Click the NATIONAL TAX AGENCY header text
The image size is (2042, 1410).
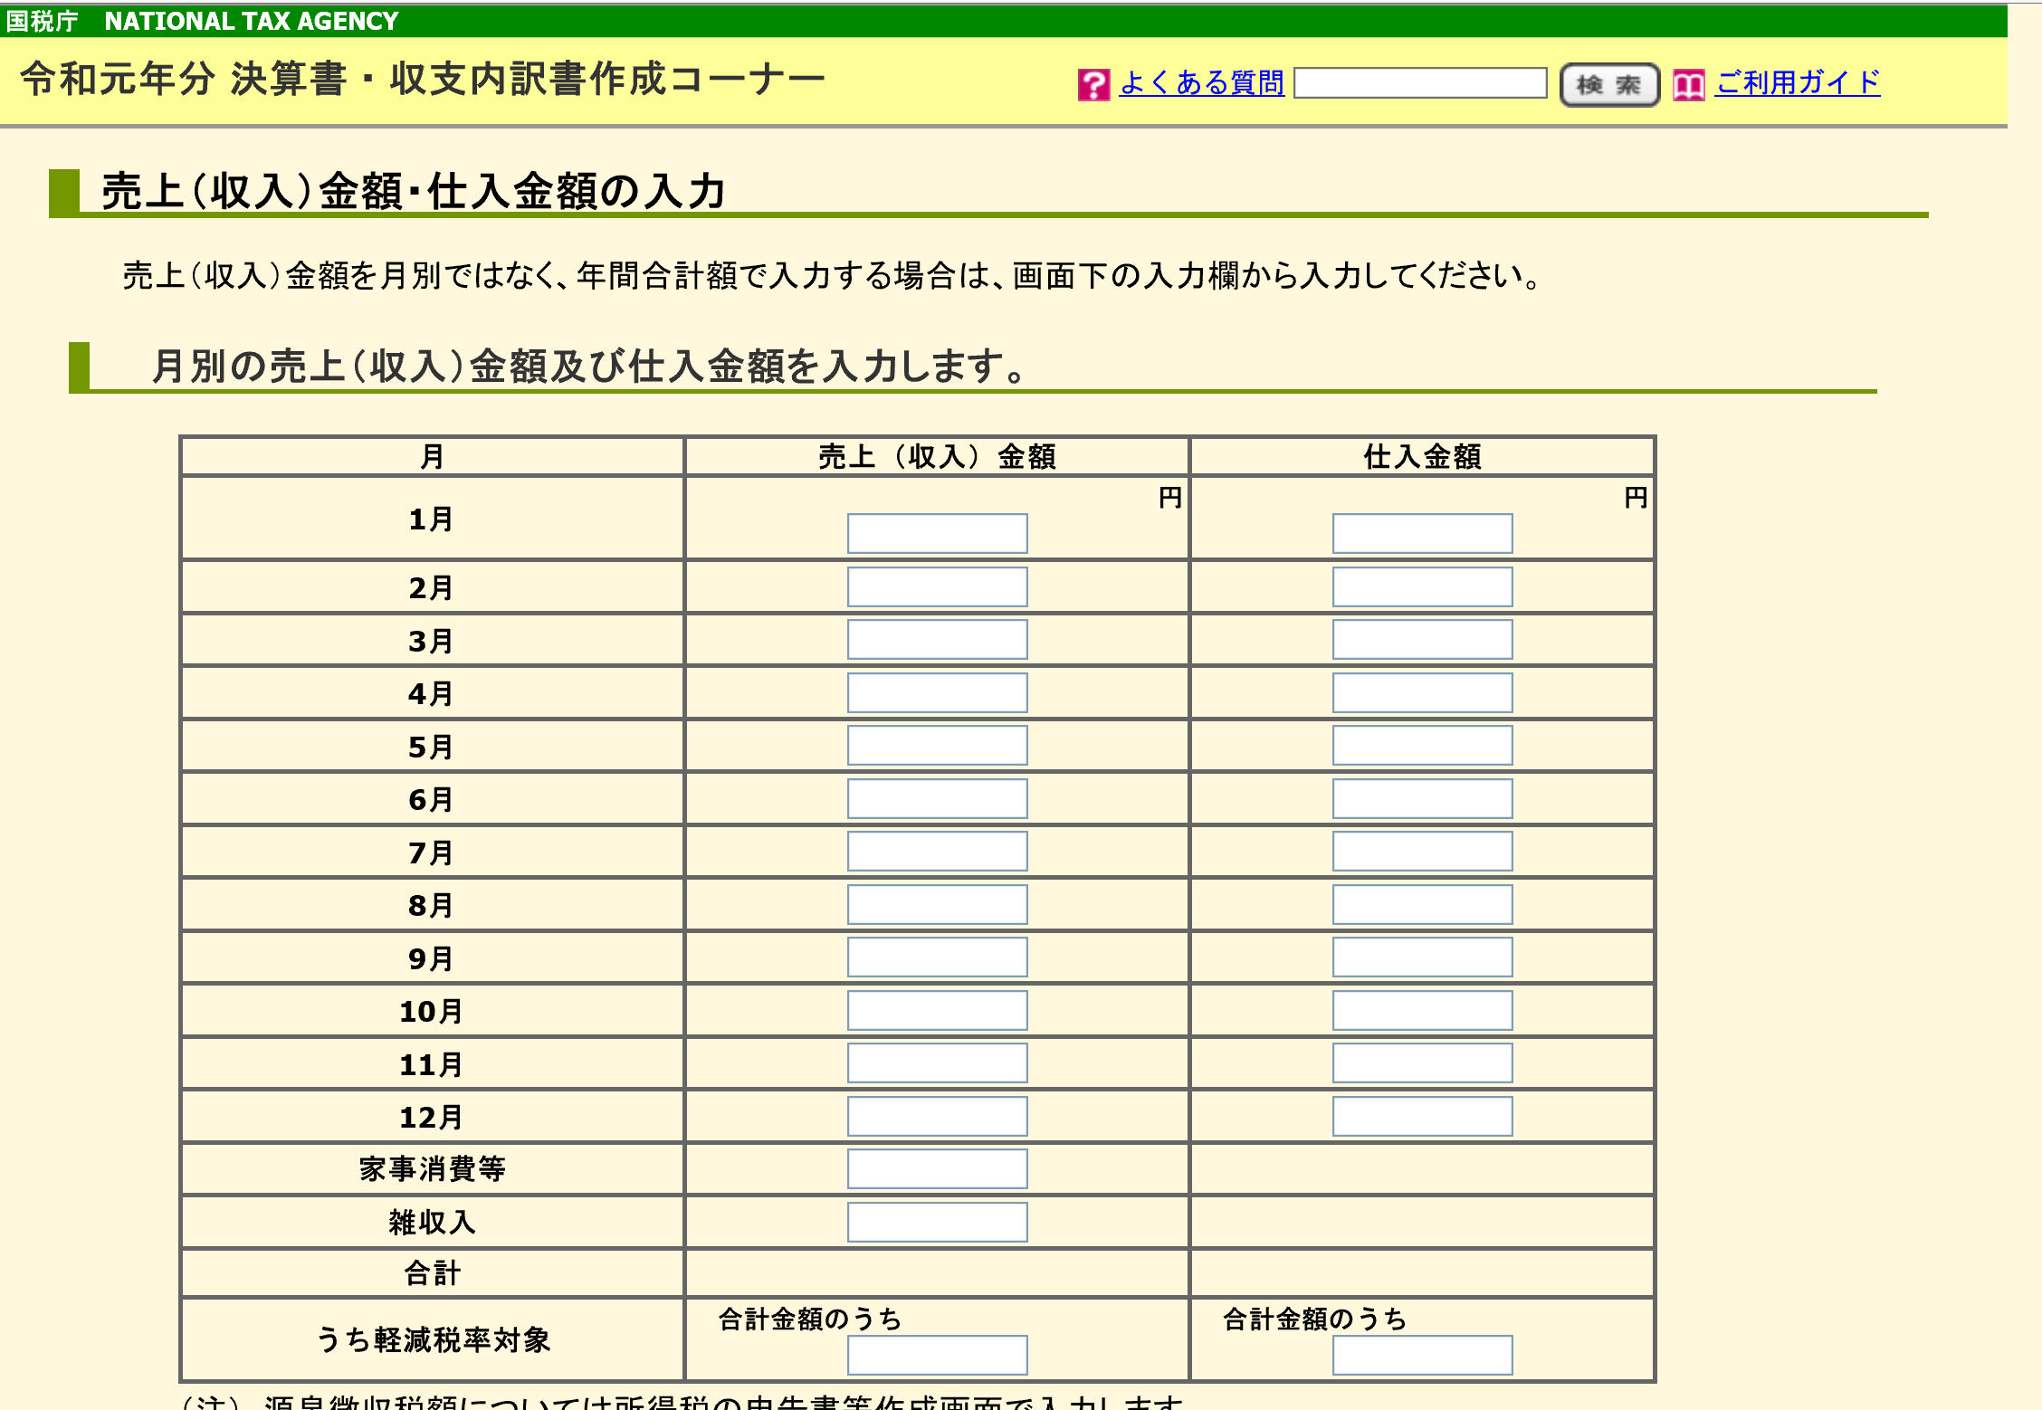pos(251,21)
